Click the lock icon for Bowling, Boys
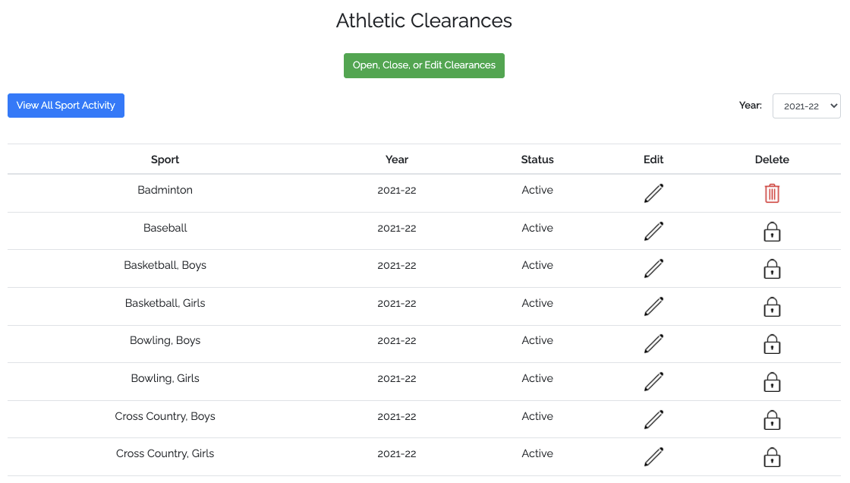Image resolution: width=850 pixels, height=483 pixels. tap(772, 344)
